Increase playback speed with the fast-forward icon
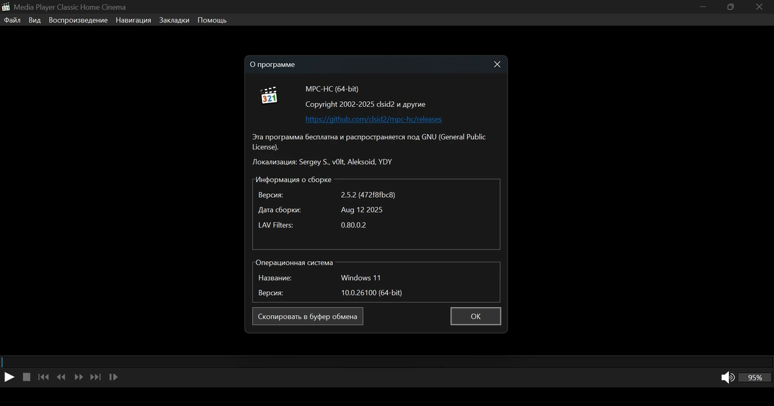The height and width of the screenshot is (406, 774). point(79,377)
